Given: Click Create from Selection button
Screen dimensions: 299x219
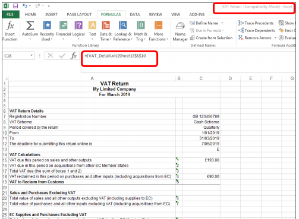Looking at the screenshot, I should pyautogui.click(x=211, y=38).
